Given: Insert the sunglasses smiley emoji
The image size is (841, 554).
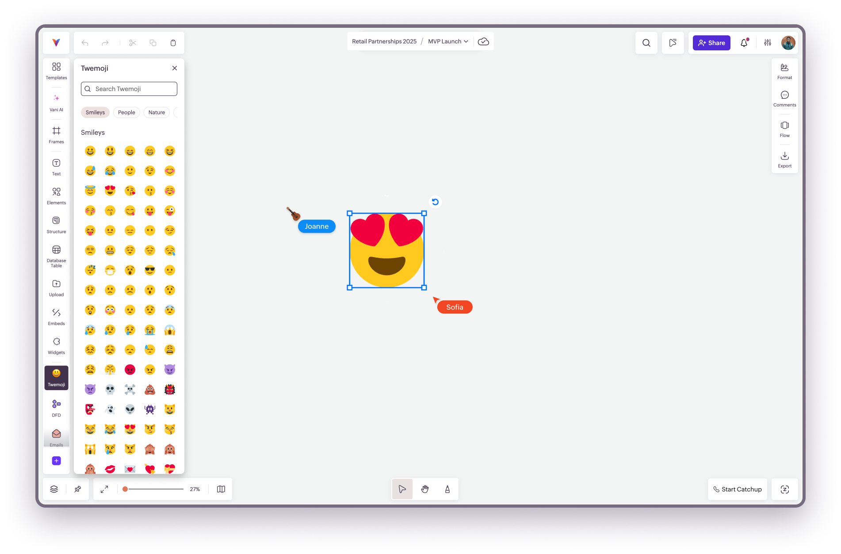Looking at the screenshot, I should click(x=150, y=270).
